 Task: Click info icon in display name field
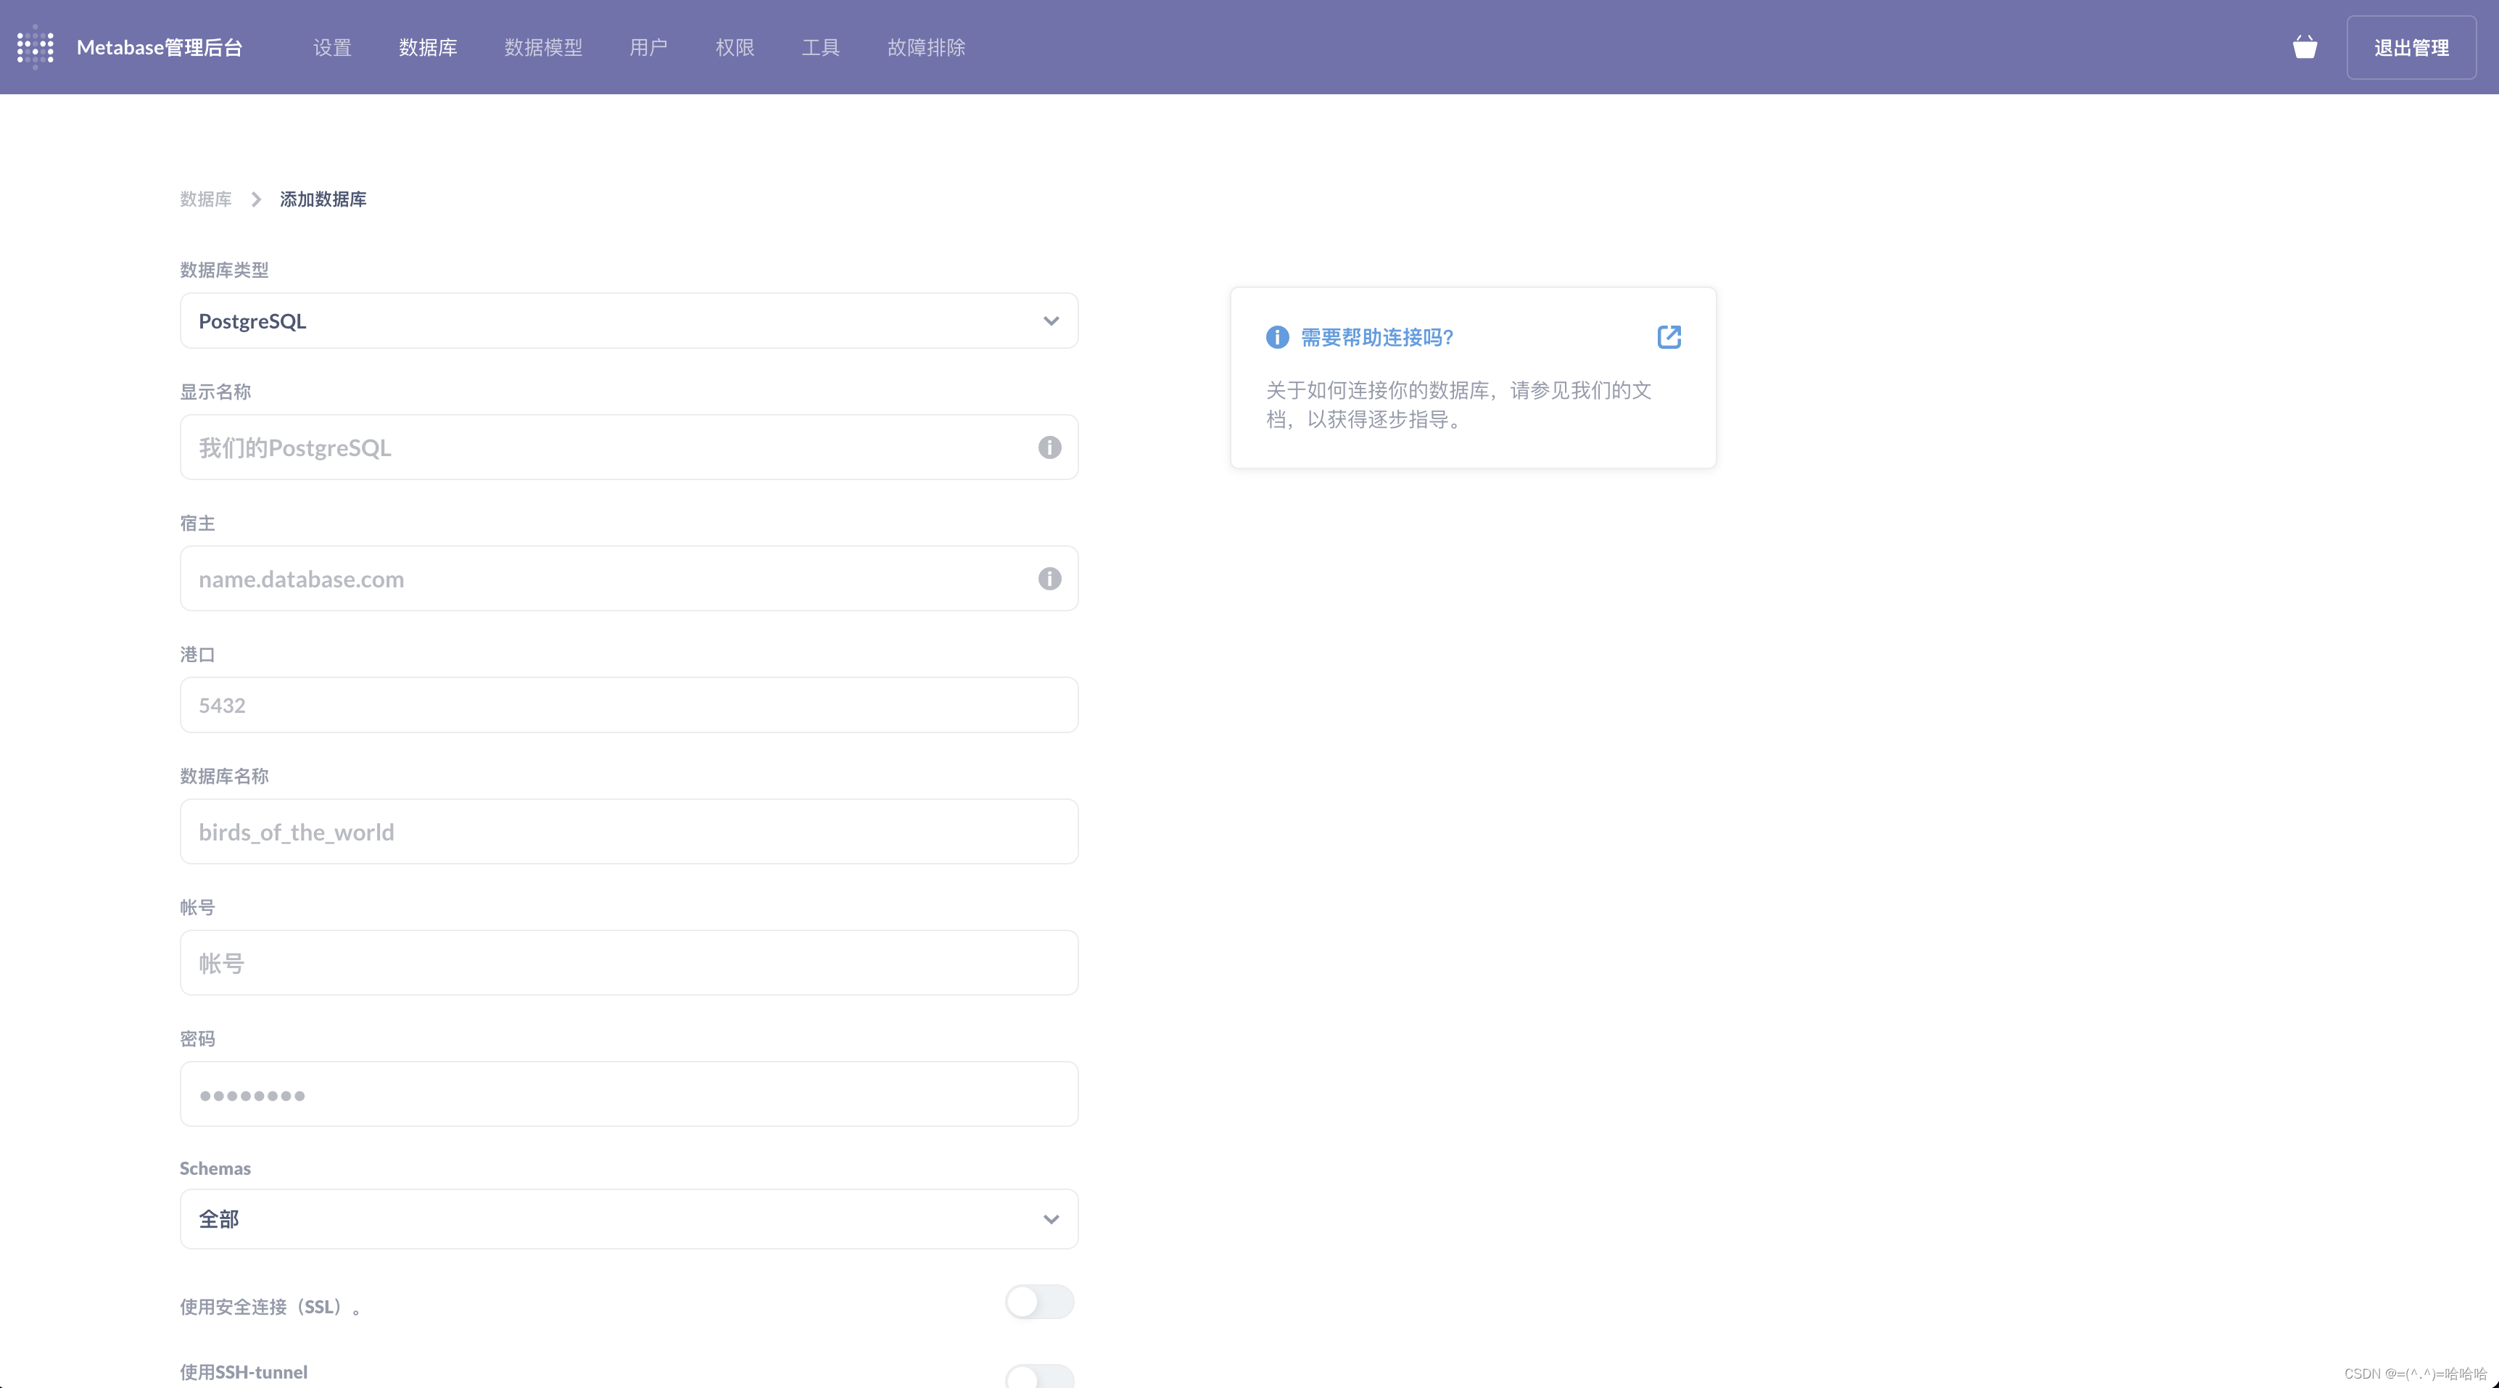(x=1049, y=447)
